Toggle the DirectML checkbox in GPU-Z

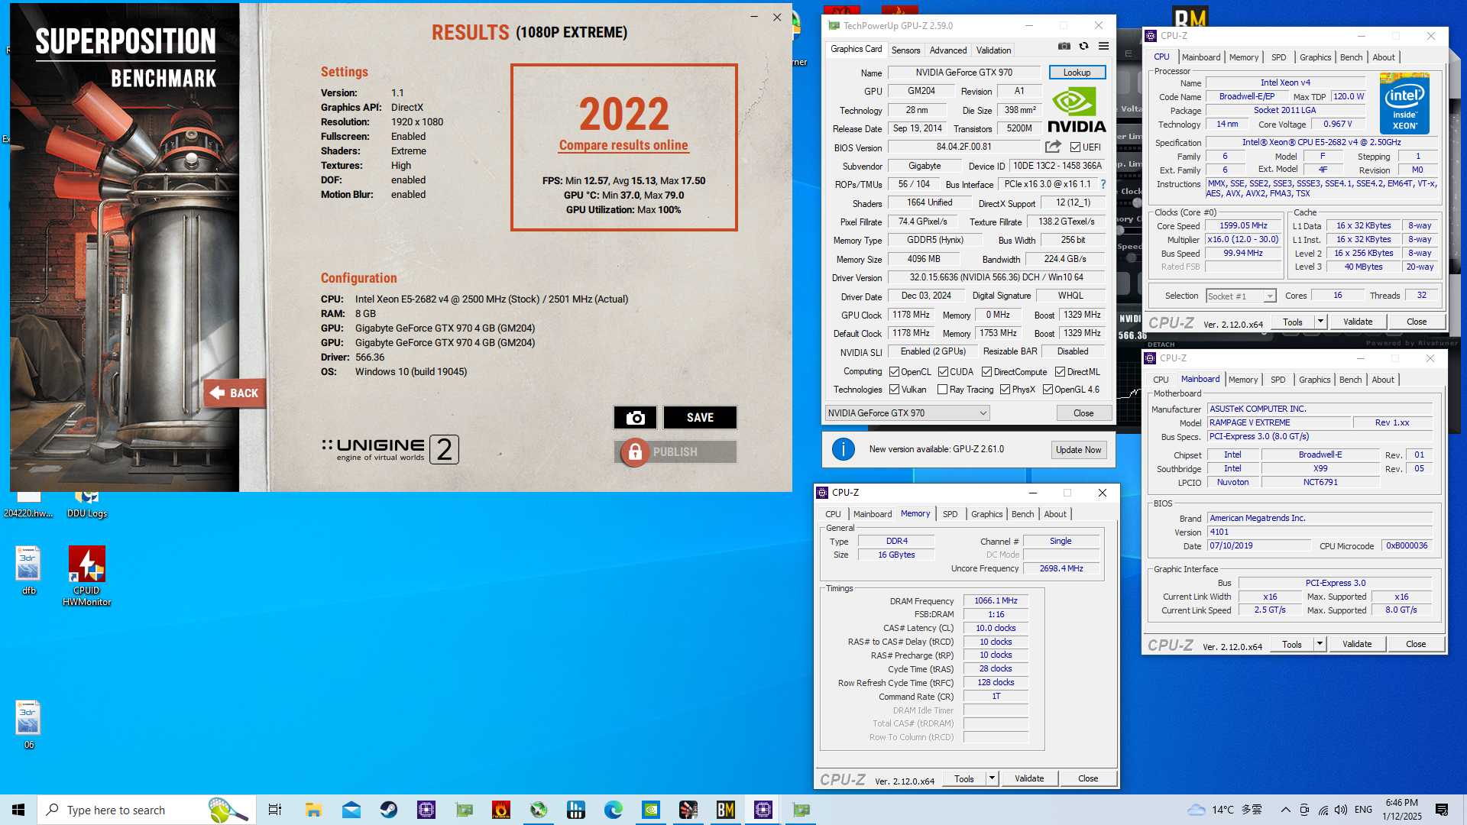(1060, 372)
